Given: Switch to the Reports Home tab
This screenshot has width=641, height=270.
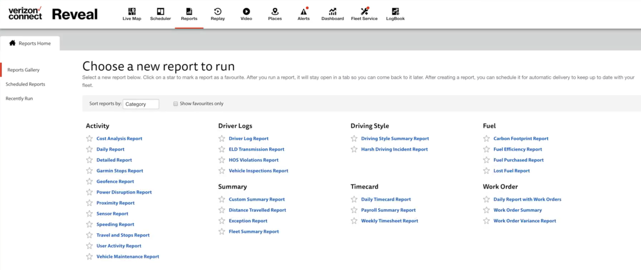Looking at the screenshot, I should click(x=34, y=43).
